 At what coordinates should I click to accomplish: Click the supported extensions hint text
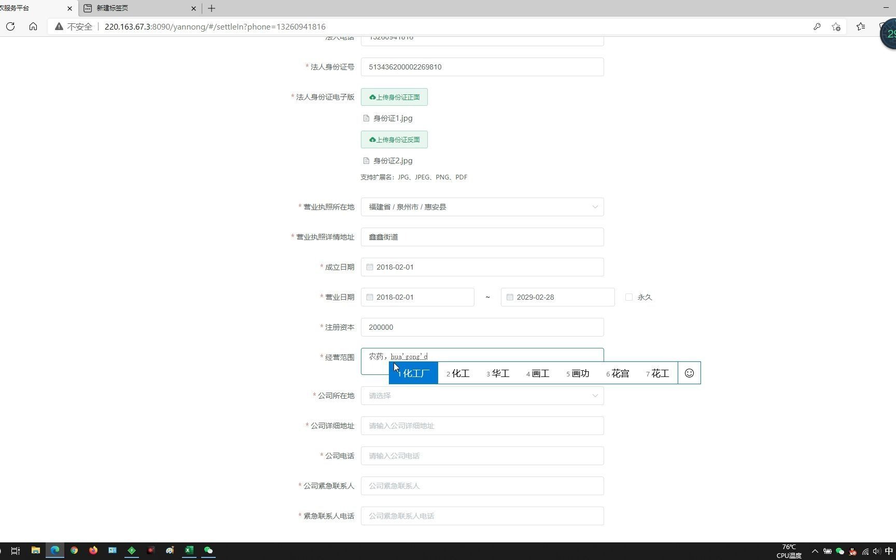[414, 177]
